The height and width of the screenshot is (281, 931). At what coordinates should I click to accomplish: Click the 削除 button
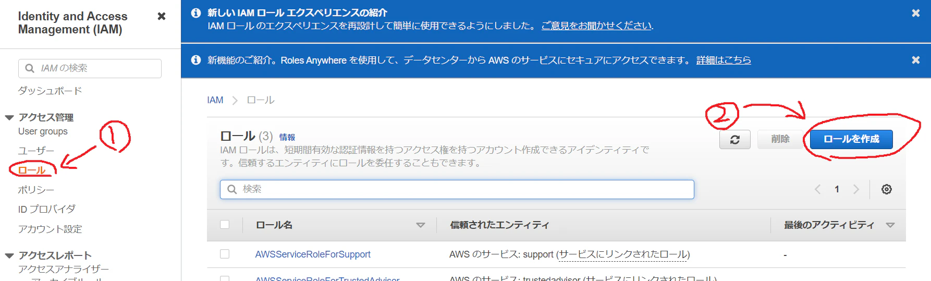(x=780, y=139)
